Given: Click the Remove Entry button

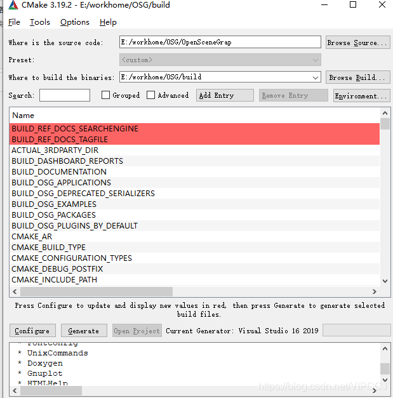Looking at the screenshot, I should point(293,95).
